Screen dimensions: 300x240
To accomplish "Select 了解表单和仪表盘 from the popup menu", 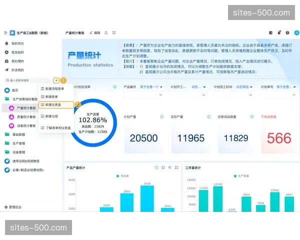I will [56, 128].
